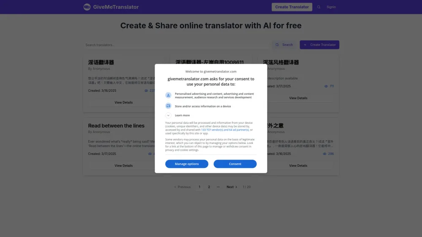Open View Details for Read between the lines
Viewport: 422px width, 237px height.
coord(123,165)
